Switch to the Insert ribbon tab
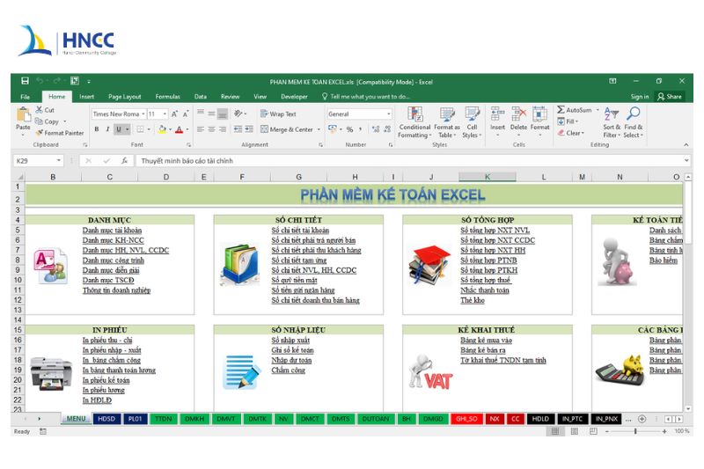Viewport: 704px width, 469px height. pyautogui.click(x=86, y=97)
